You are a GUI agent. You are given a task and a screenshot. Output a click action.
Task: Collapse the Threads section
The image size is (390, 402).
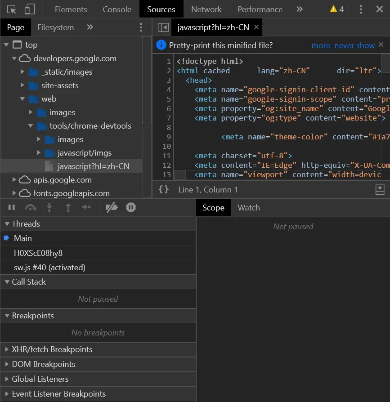(26, 224)
